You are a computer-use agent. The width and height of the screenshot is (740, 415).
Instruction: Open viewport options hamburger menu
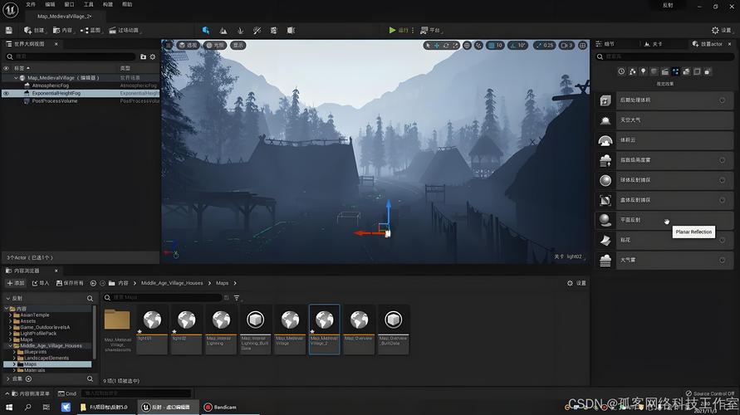tap(169, 45)
